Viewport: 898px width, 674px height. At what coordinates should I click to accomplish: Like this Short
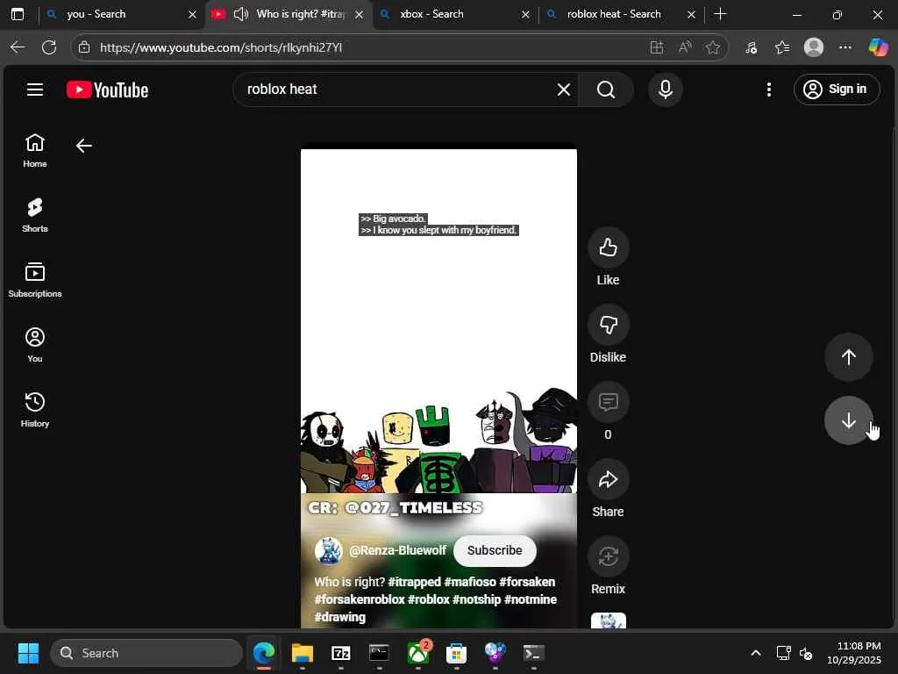pyautogui.click(x=609, y=247)
